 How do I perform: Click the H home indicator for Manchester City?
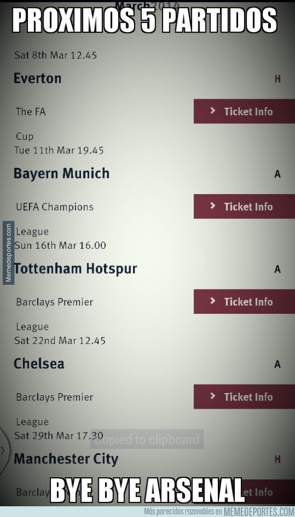pos(277,459)
